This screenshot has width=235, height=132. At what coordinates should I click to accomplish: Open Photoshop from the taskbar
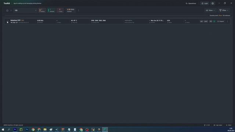(27, 129)
